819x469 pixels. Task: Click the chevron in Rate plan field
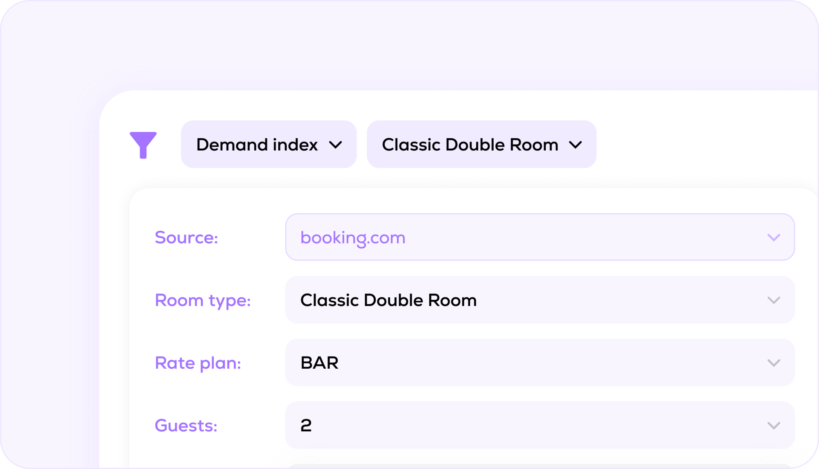click(x=774, y=363)
